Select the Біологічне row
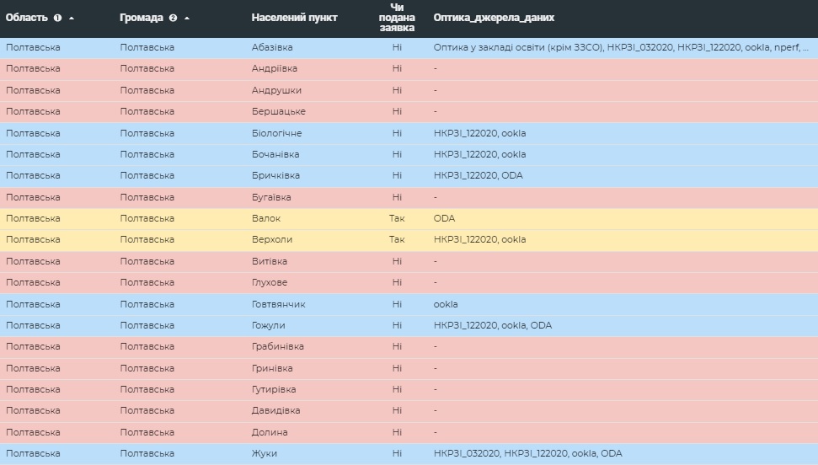This screenshot has height=465, width=818. (409, 133)
